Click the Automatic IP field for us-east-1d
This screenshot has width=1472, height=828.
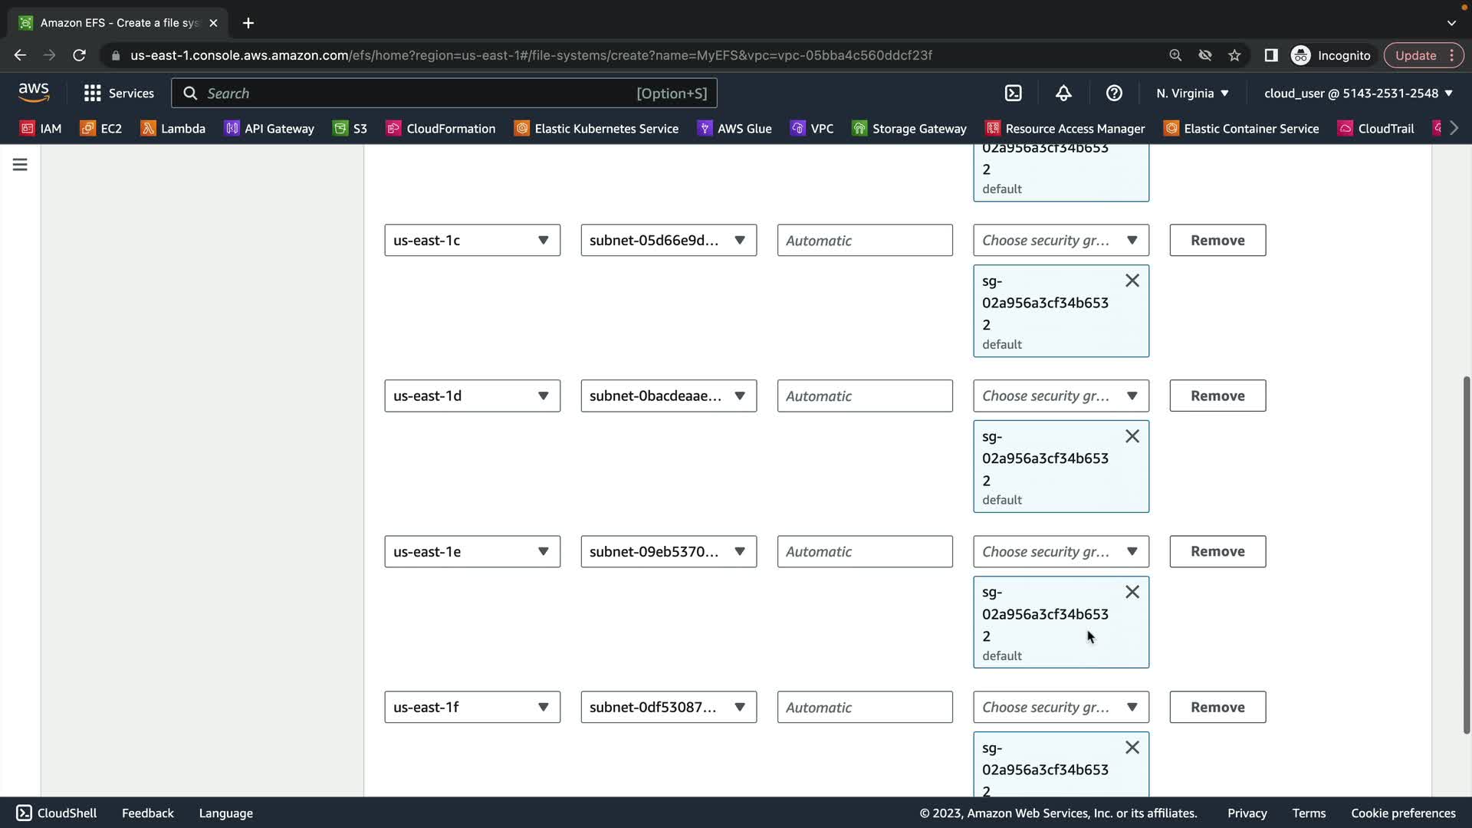865,396
